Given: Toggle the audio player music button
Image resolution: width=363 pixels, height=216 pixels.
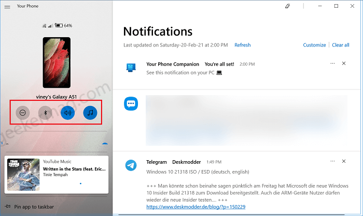Looking at the screenshot, I should (x=90, y=113).
